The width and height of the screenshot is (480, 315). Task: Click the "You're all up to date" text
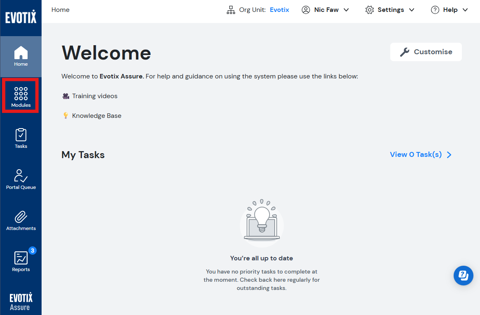pos(261,258)
